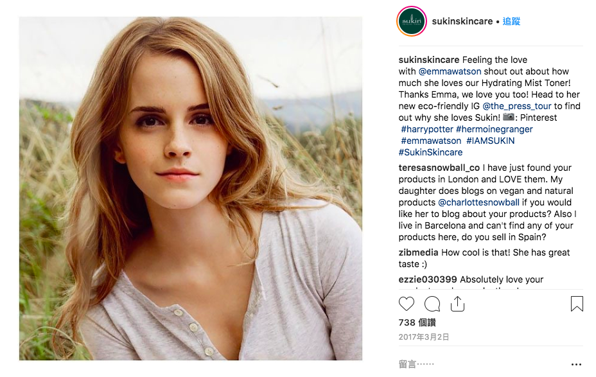Open the @the_press_tour mention link
The height and width of the screenshot is (377, 596).
point(517,106)
